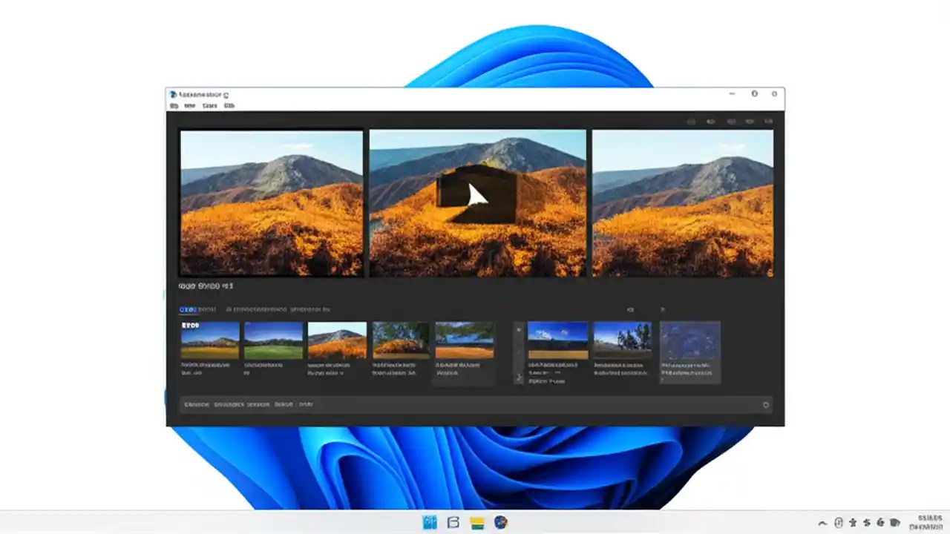Open the View menu in the menu bar
The width and height of the screenshot is (950, 534).
click(191, 105)
